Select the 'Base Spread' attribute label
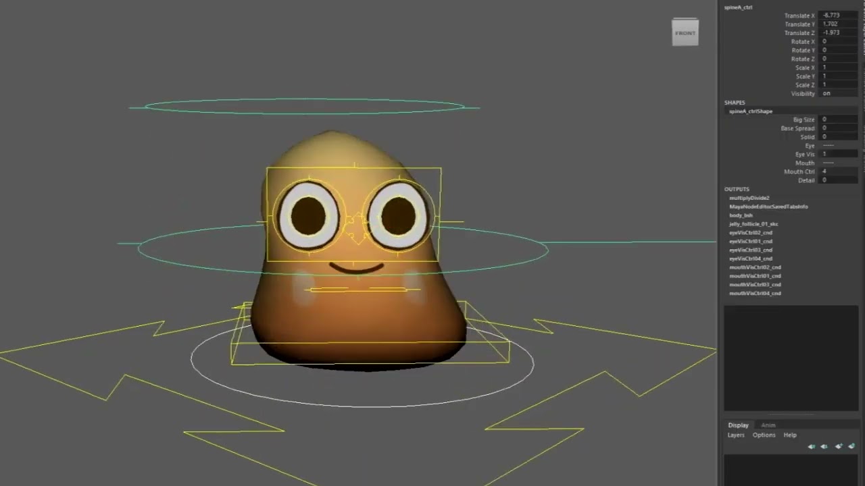This screenshot has width=865, height=486. coord(798,128)
